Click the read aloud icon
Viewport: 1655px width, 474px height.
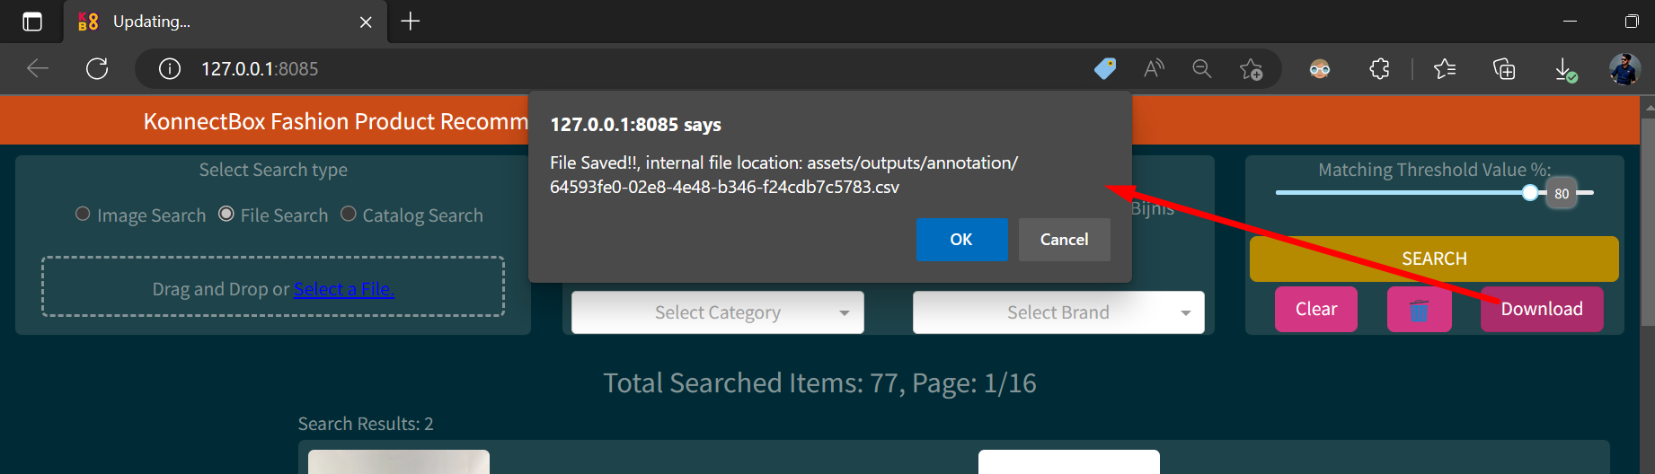pos(1154,69)
